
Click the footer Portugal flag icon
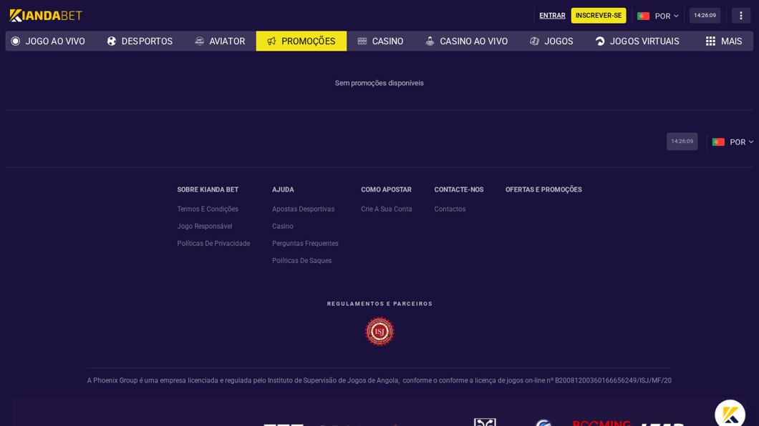[x=718, y=142]
